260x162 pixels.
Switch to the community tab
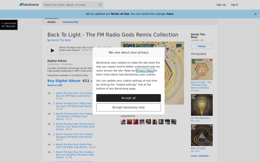pyautogui.click(x=70, y=22)
